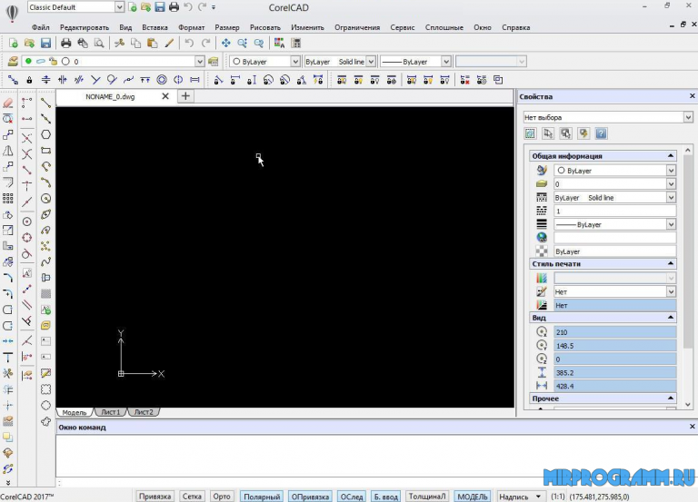Toggle Сетка grid in status bar

(x=192, y=496)
